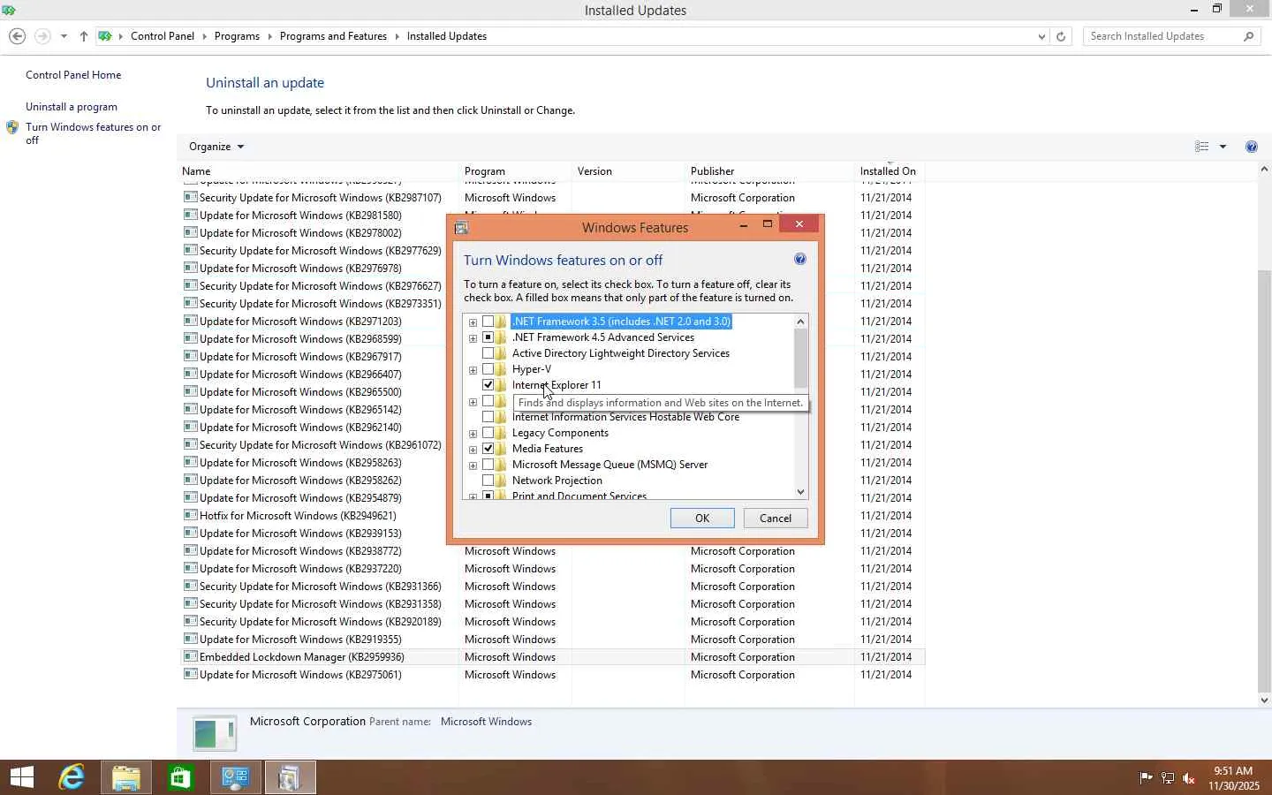Click the Start button on taskbar
1272x795 pixels.
coord(21,777)
